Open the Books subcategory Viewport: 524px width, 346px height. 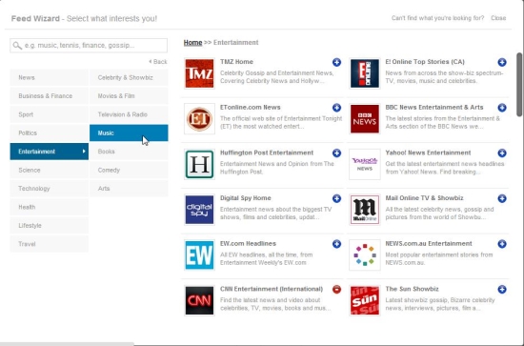(x=129, y=152)
